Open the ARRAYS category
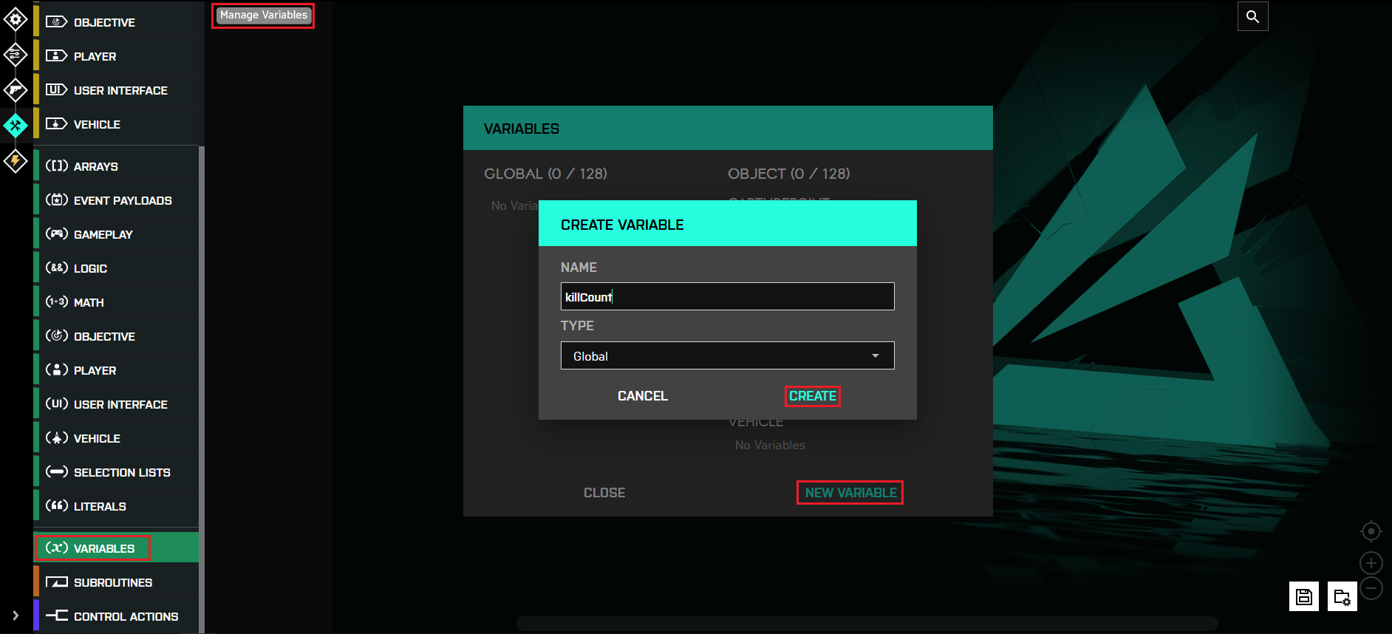Image resolution: width=1392 pixels, height=634 pixels. (x=116, y=166)
